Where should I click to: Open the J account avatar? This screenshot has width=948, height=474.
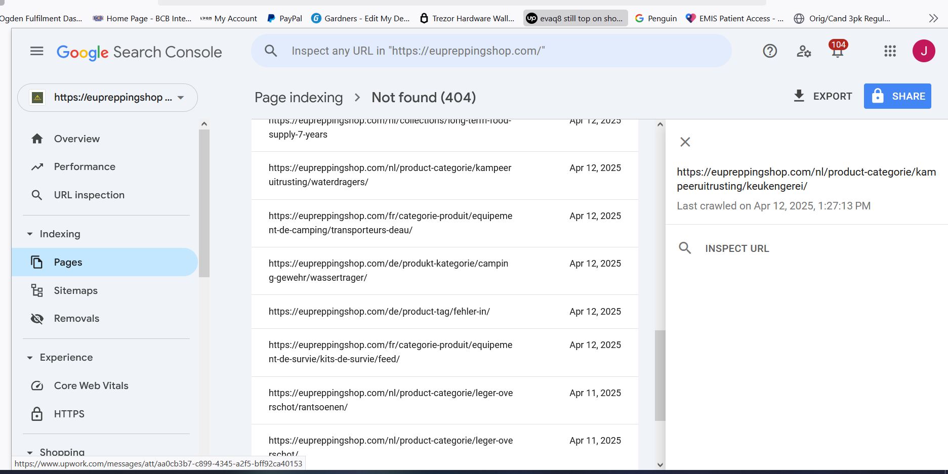(924, 51)
